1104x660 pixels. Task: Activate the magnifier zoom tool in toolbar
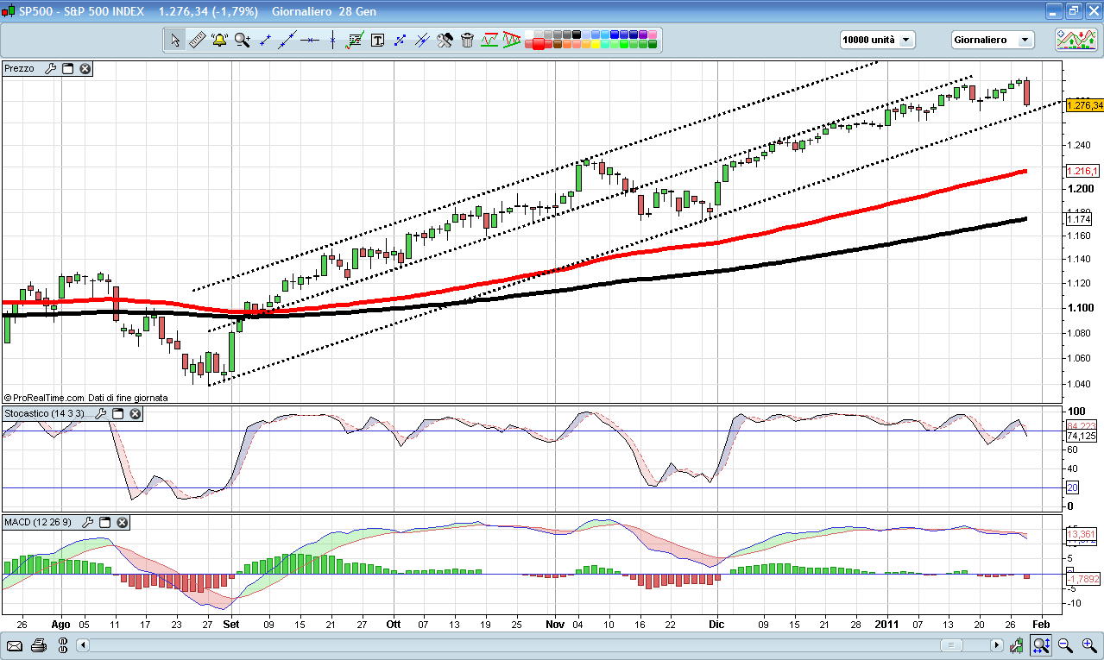[x=243, y=40]
